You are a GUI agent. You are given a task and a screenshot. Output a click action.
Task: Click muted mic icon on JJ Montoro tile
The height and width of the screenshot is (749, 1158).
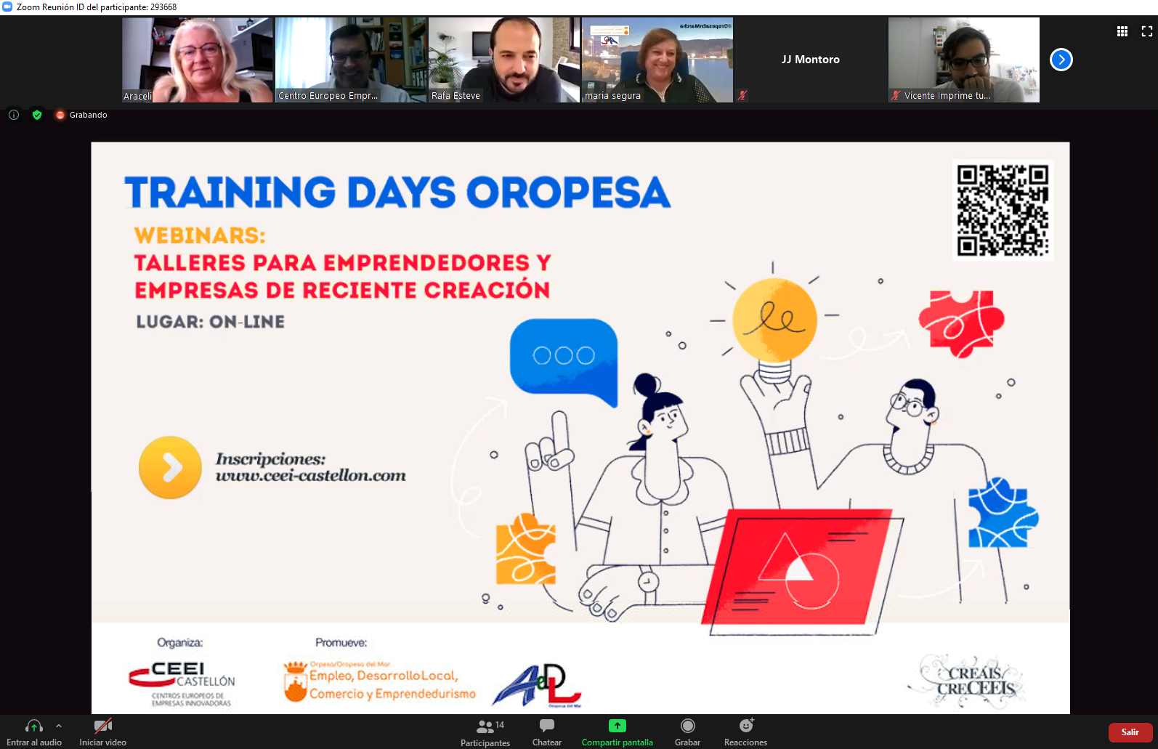click(742, 95)
